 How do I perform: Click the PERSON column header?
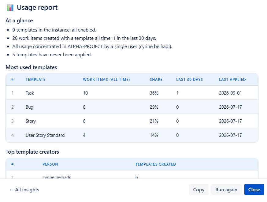click(50, 164)
